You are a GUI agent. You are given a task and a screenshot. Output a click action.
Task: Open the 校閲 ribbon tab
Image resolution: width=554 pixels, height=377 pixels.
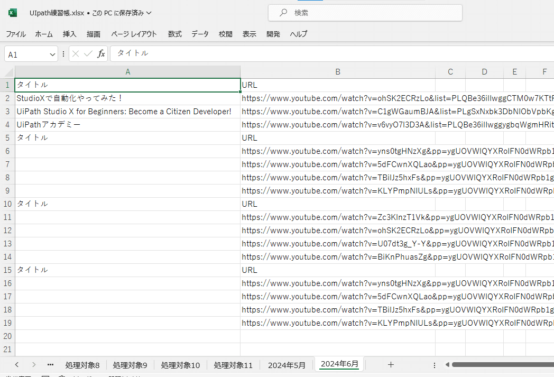pyautogui.click(x=225, y=34)
